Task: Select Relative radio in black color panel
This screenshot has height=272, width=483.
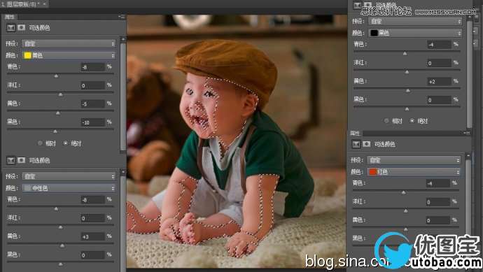Action: [386, 121]
